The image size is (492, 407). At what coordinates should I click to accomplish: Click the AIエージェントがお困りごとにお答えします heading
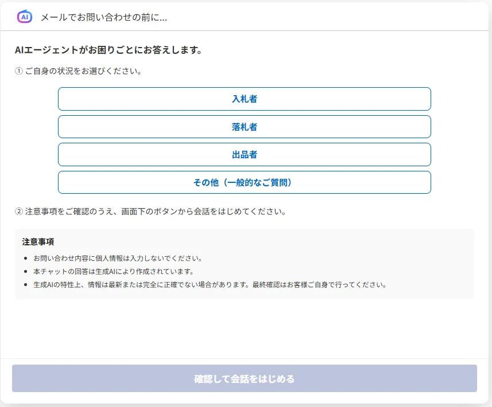(109, 50)
